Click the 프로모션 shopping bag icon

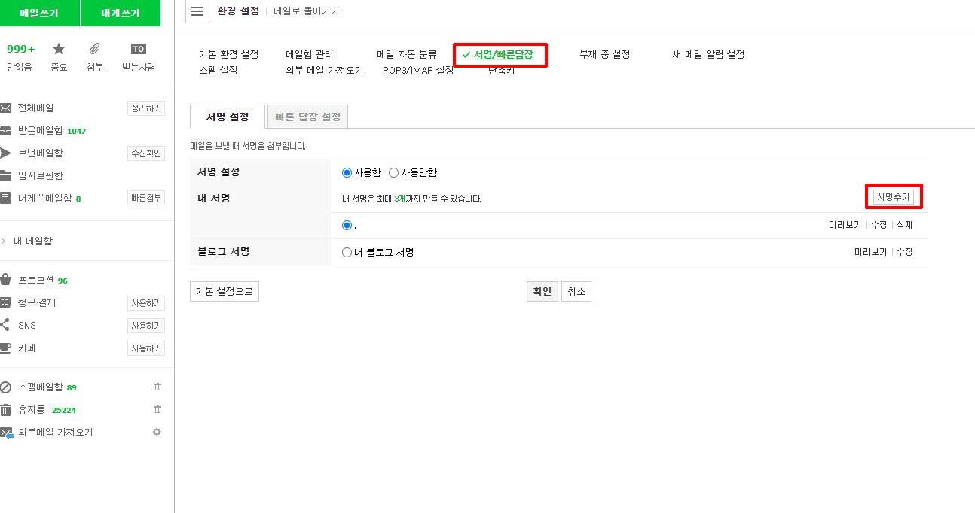pyautogui.click(x=5, y=280)
